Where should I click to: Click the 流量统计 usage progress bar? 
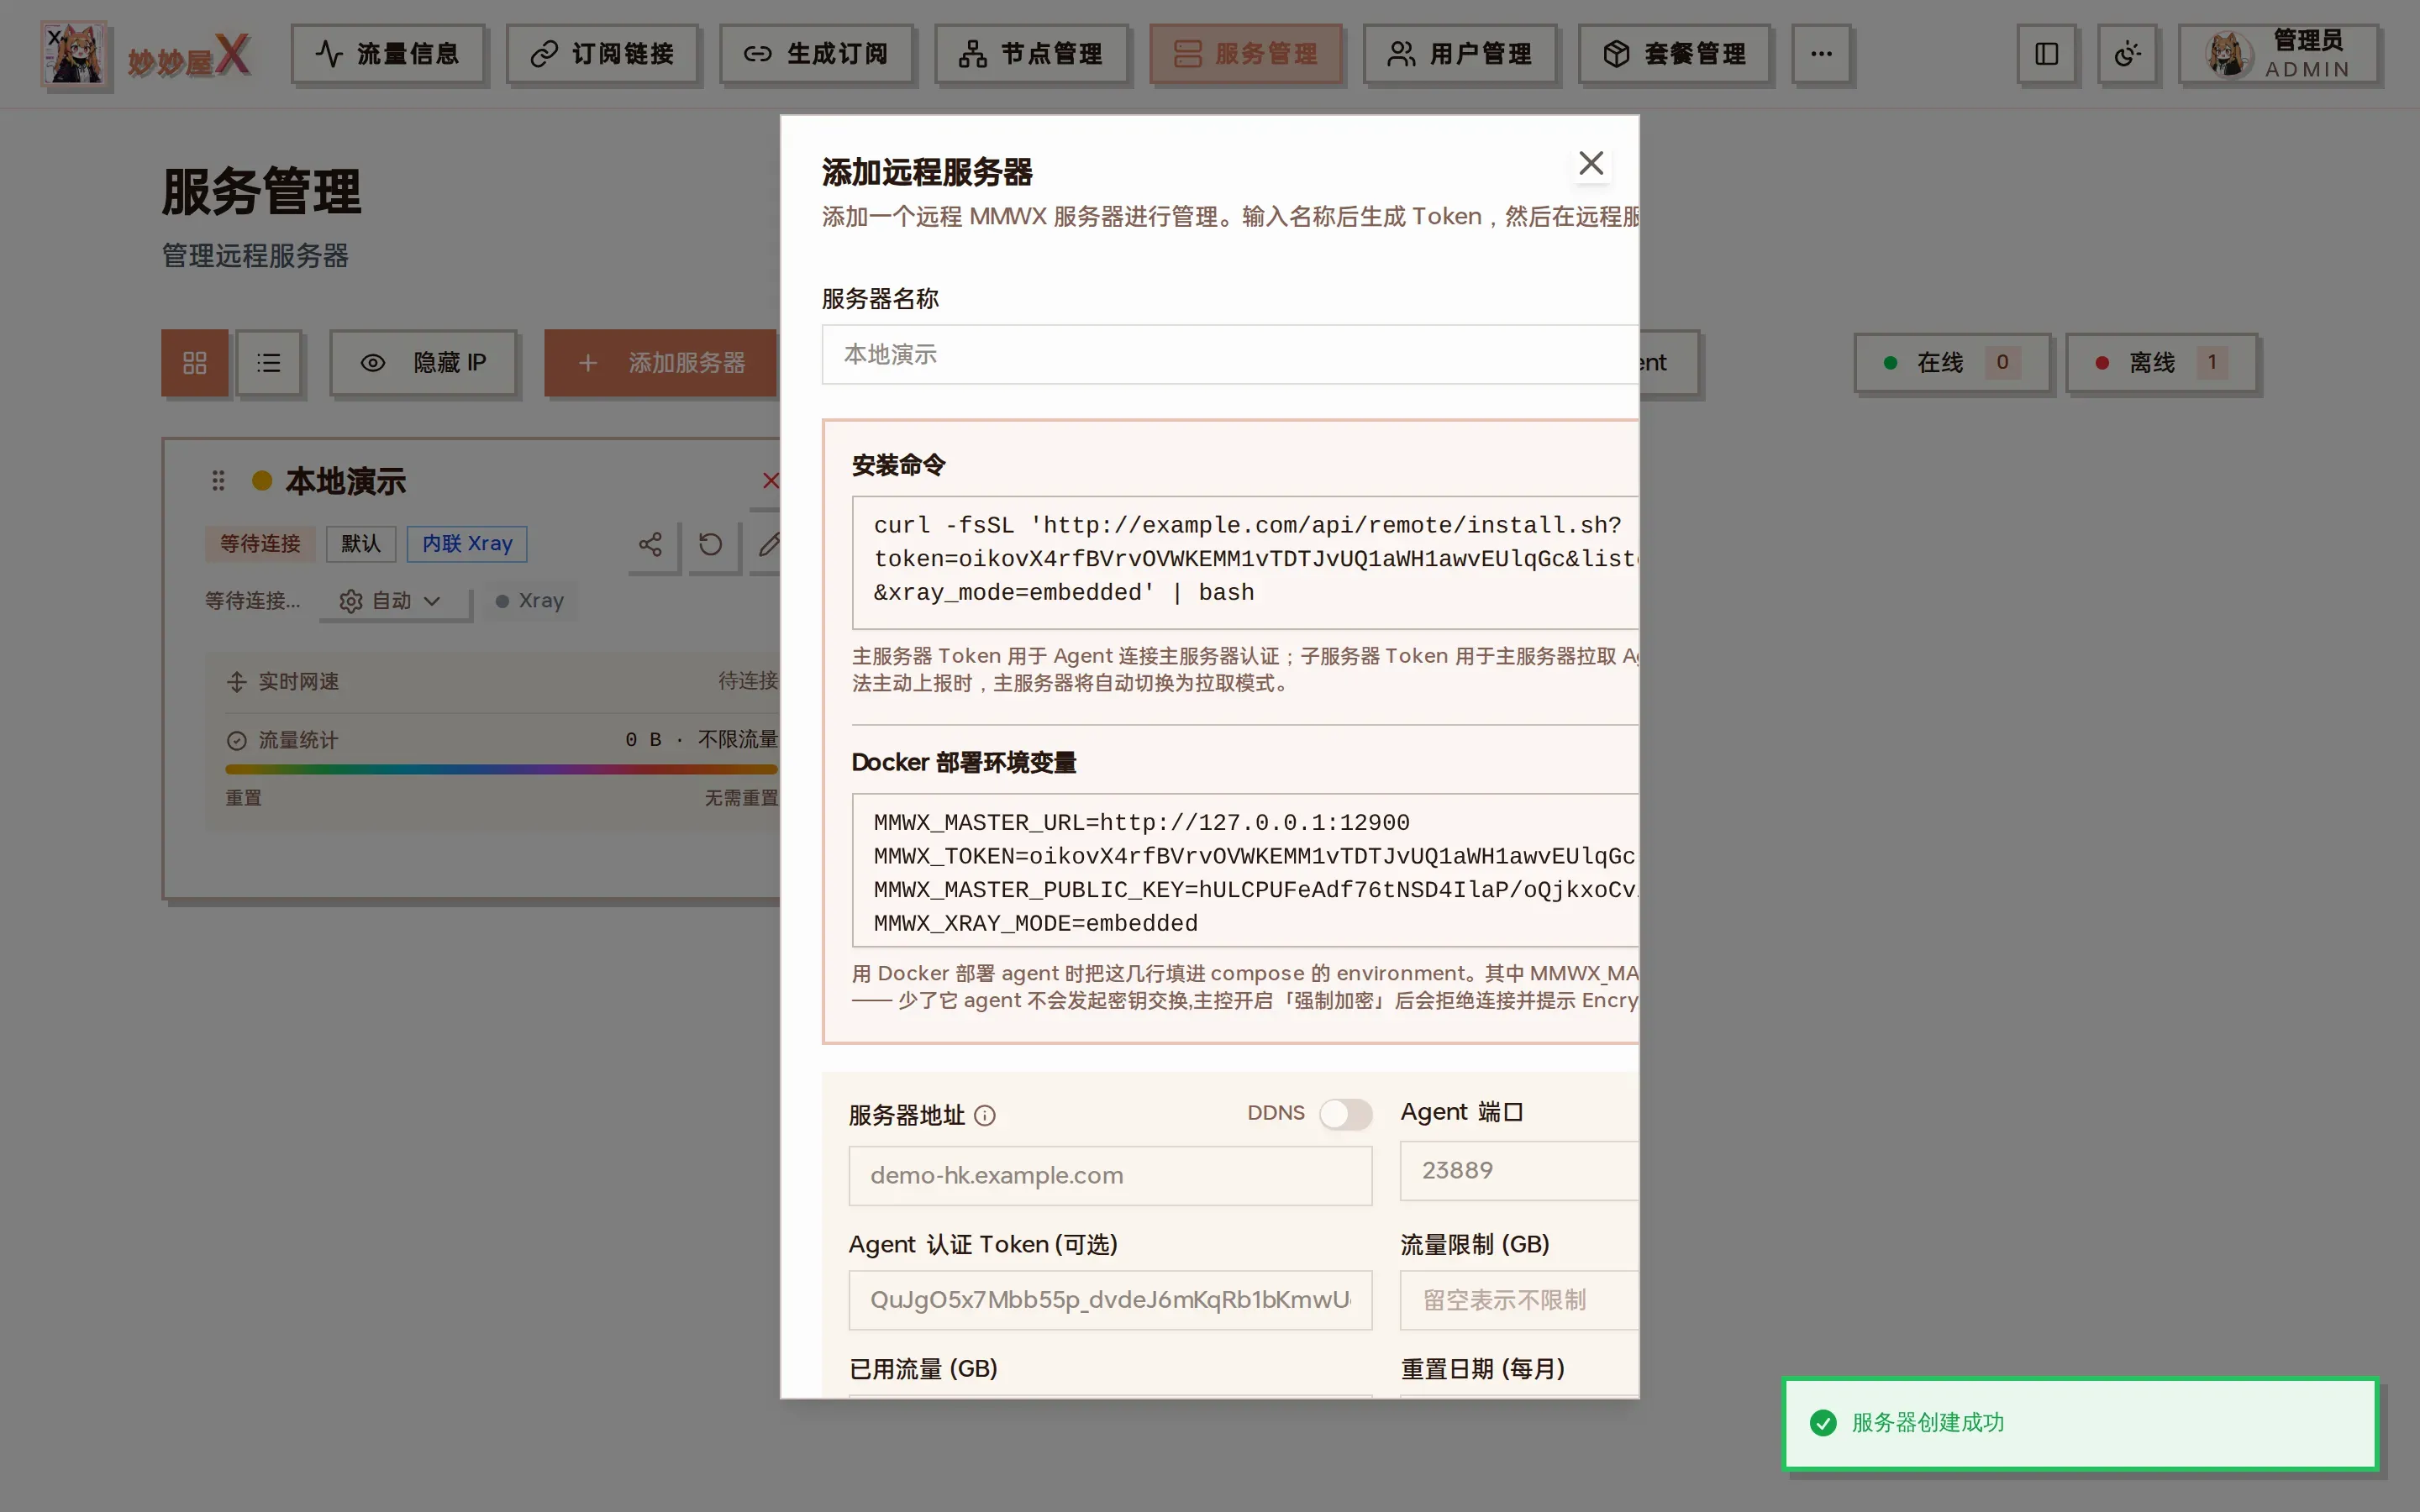[501, 769]
